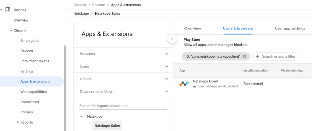Click the Android icon beside package name
312x131 pixels.
point(194,86)
